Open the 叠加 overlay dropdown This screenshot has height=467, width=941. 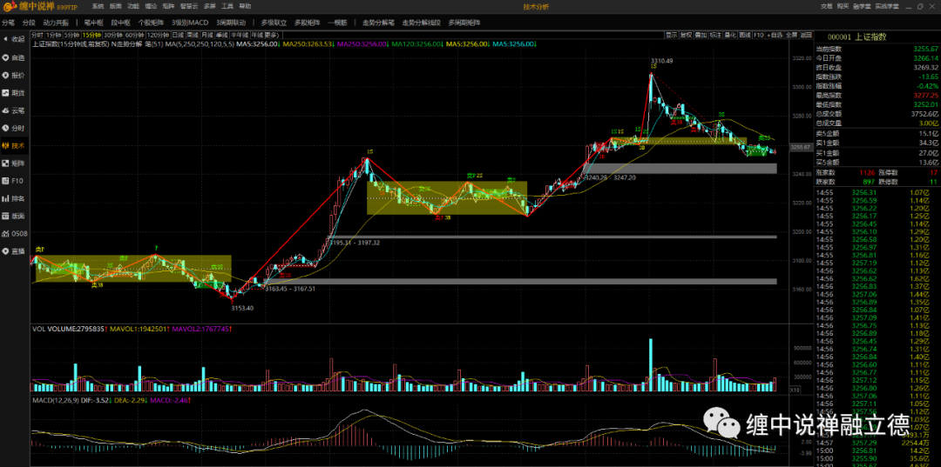click(x=701, y=35)
